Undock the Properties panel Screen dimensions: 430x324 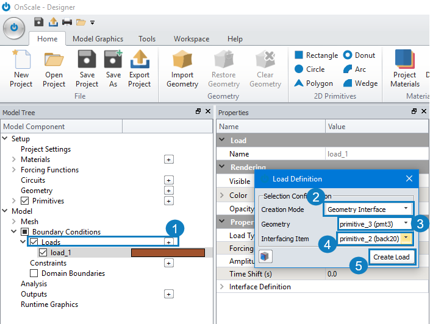click(x=414, y=111)
